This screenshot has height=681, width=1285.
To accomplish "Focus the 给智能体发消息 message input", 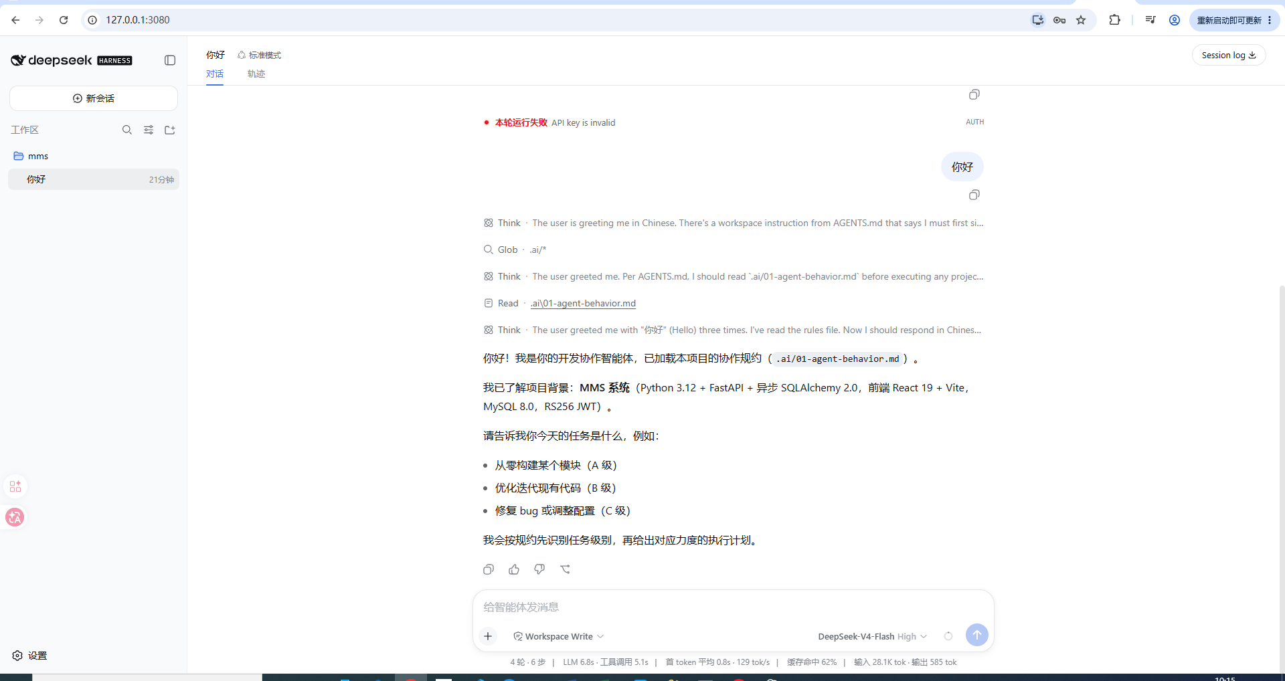I will pos(733,607).
